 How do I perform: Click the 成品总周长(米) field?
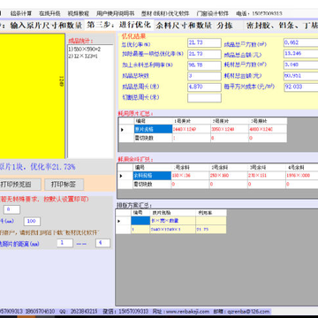tap(204, 87)
